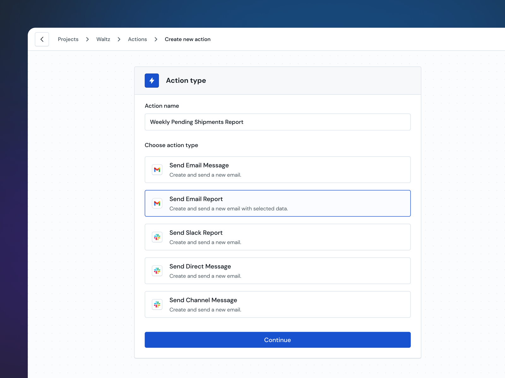Click chevron between Waltz and Actions
This screenshot has height=378, width=505.
(119, 39)
